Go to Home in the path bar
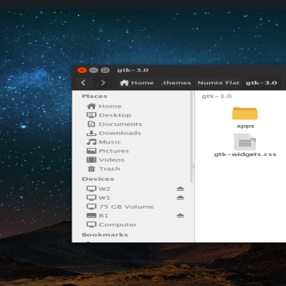This screenshot has width=286, height=286. pos(137,83)
